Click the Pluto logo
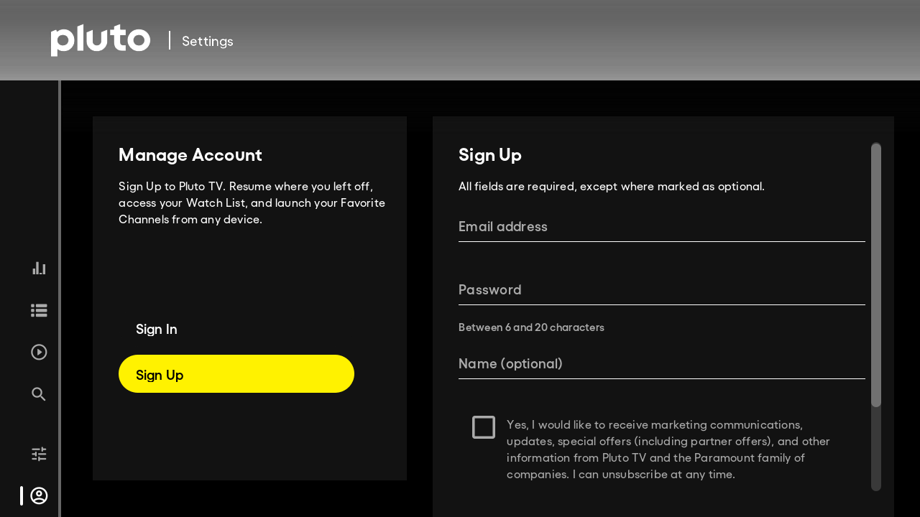Viewport: 920px width, 517px height. coord(101,40)
